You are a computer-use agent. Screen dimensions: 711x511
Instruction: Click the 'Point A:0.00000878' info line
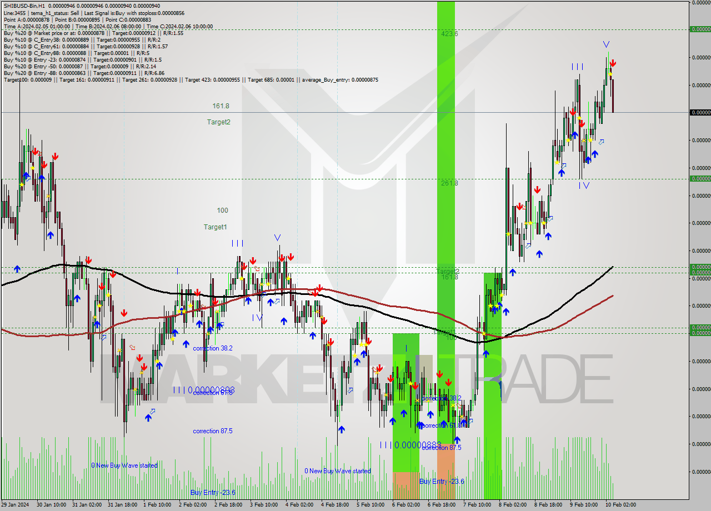coord(77,19)
